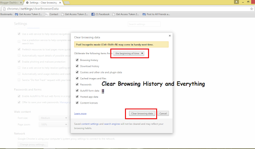Minimize the Chrome window
Image resolution: width=255 pixels, height=149 pixels.
click(x=243, y=2)
